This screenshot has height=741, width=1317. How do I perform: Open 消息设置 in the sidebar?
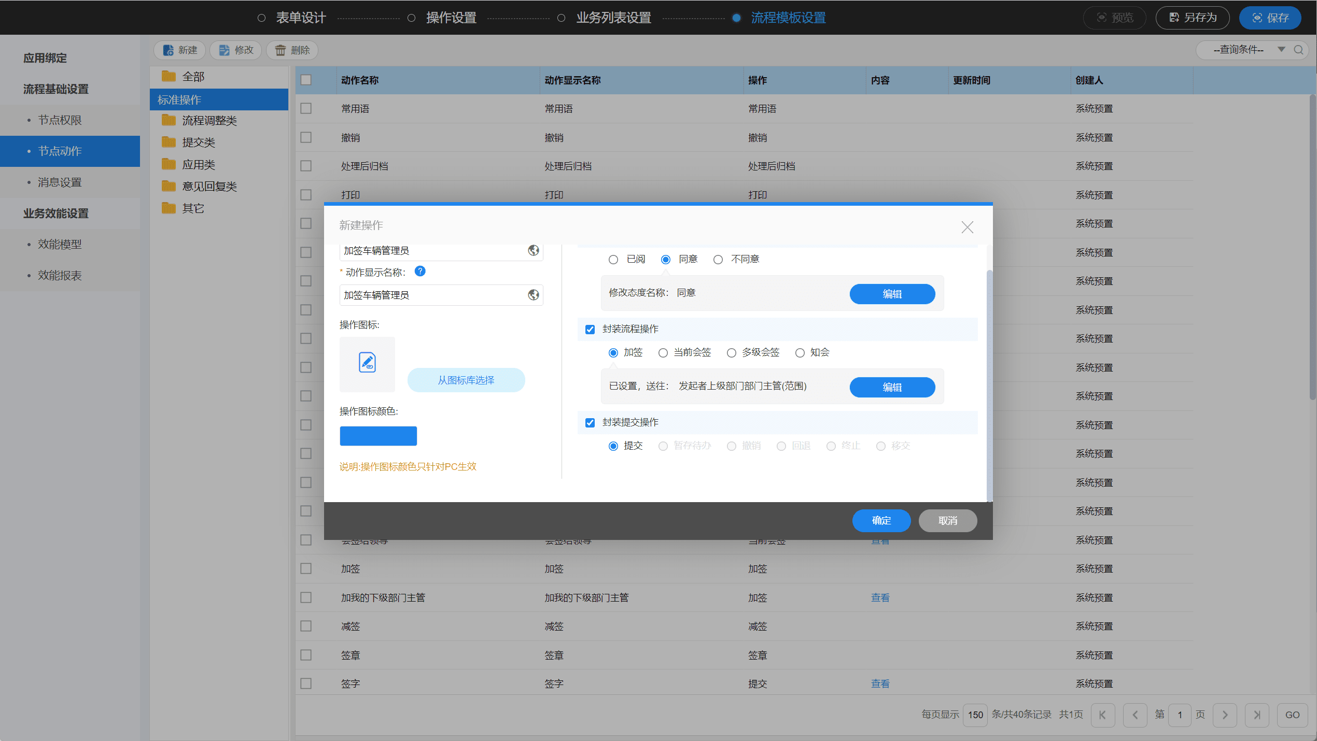[x=70, y=182]
